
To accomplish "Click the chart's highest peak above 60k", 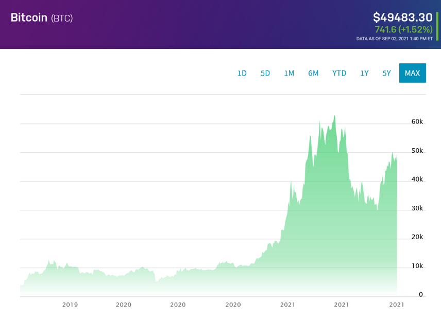I will (x=334, y=117).
